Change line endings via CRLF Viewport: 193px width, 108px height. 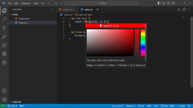click(x=149, y=106)
